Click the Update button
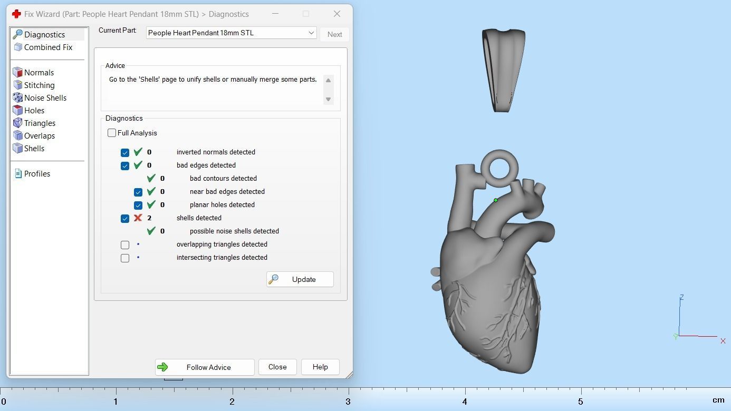The height and width of the screenshot is (411, 731). tap(300, 279)
